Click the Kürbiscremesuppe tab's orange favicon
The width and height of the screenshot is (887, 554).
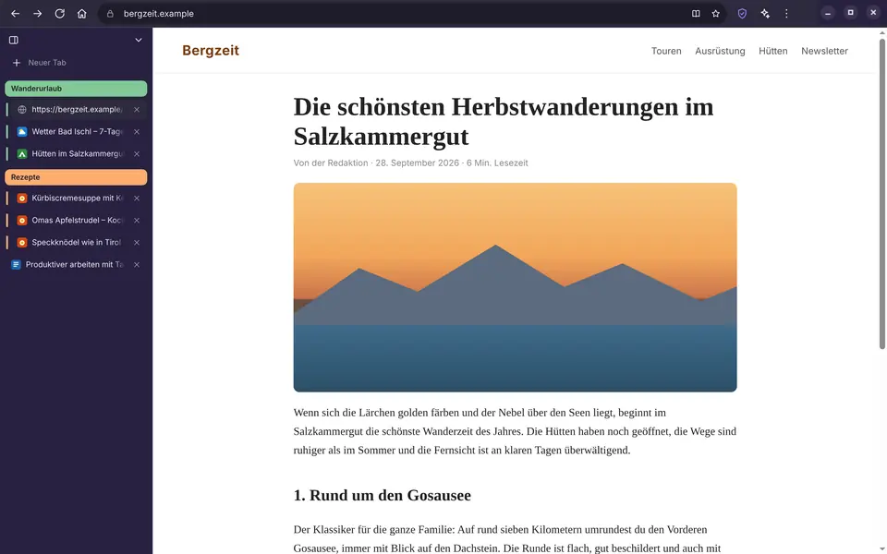(22, 199)
